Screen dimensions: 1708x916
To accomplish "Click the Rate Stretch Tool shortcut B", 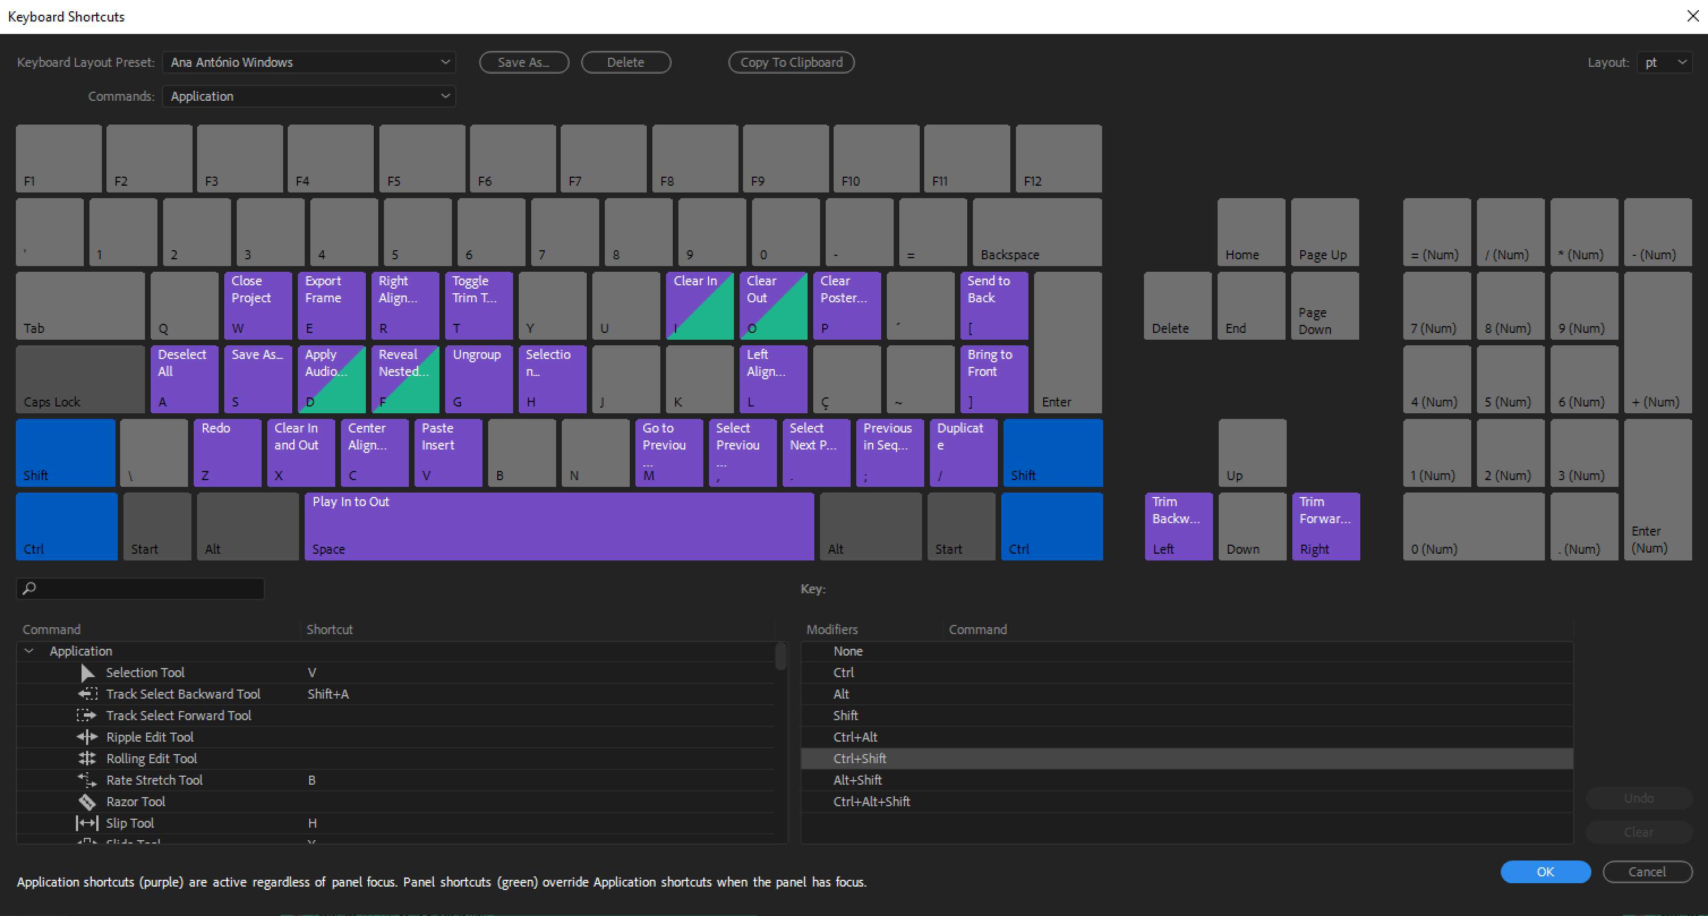I will pos(311,780).
